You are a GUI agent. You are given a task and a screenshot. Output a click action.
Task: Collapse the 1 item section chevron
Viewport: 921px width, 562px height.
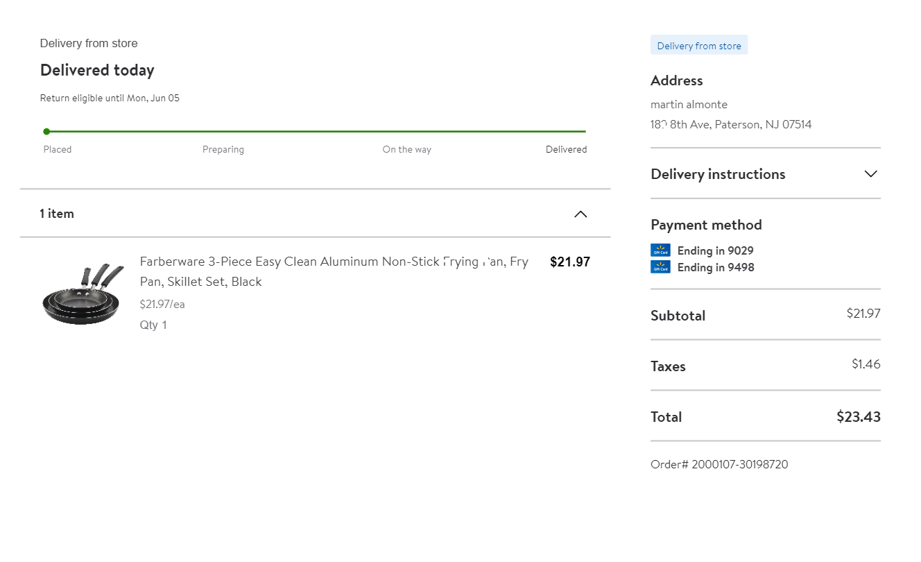point(580,214)
